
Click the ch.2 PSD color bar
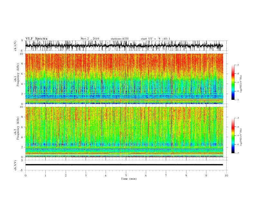(x=233, y=136)
